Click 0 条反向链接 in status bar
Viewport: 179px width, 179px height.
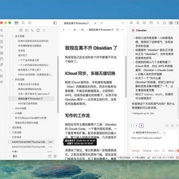pyautogui.click(x=124, y=158)
